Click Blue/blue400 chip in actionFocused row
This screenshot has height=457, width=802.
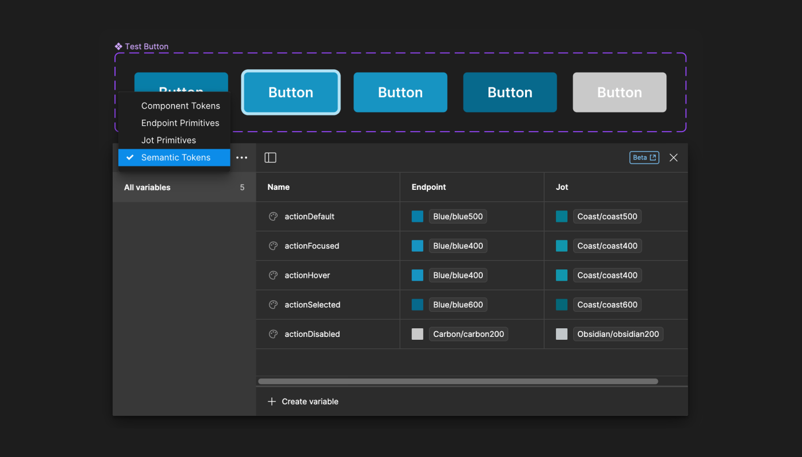[458, 246]
